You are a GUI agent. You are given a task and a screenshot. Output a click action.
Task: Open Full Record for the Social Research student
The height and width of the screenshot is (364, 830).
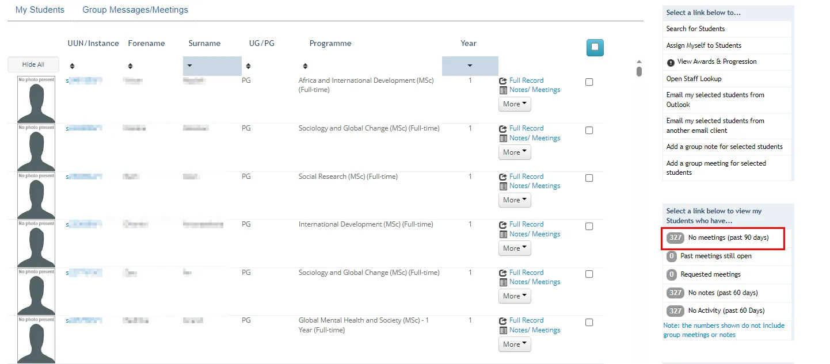pyautogui.click(x=526, y=176)
